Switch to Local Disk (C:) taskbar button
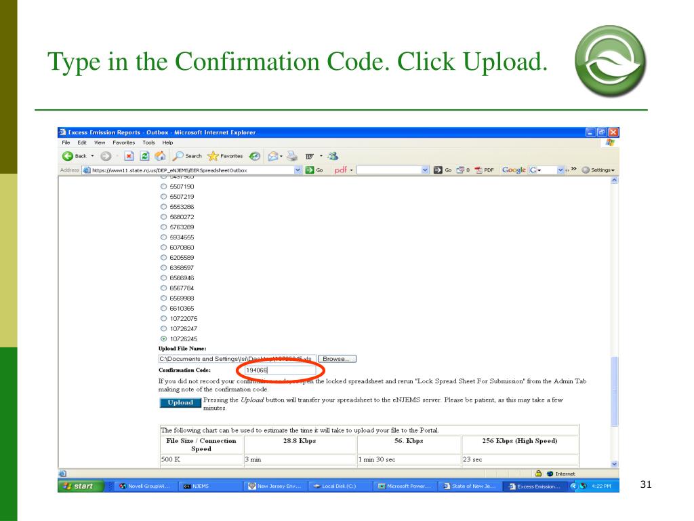 [339, 486]
